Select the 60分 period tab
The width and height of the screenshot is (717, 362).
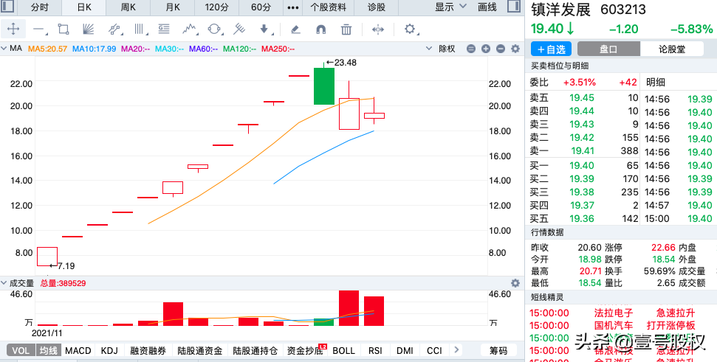point(261,7)
